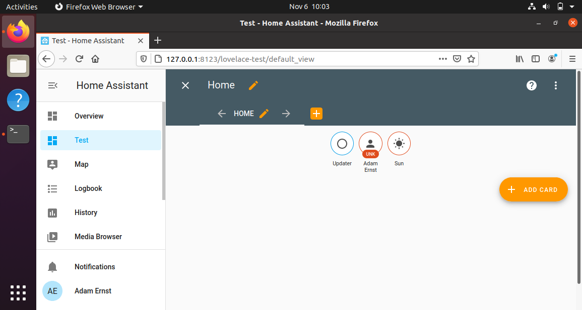Open Firefox hamburger menu
The image size is (582, 310).
point(572,59)
